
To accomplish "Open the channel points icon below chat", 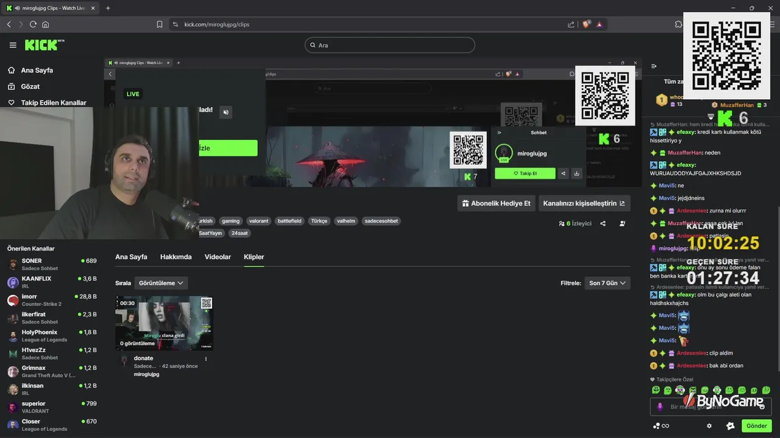I will point(661,426).
